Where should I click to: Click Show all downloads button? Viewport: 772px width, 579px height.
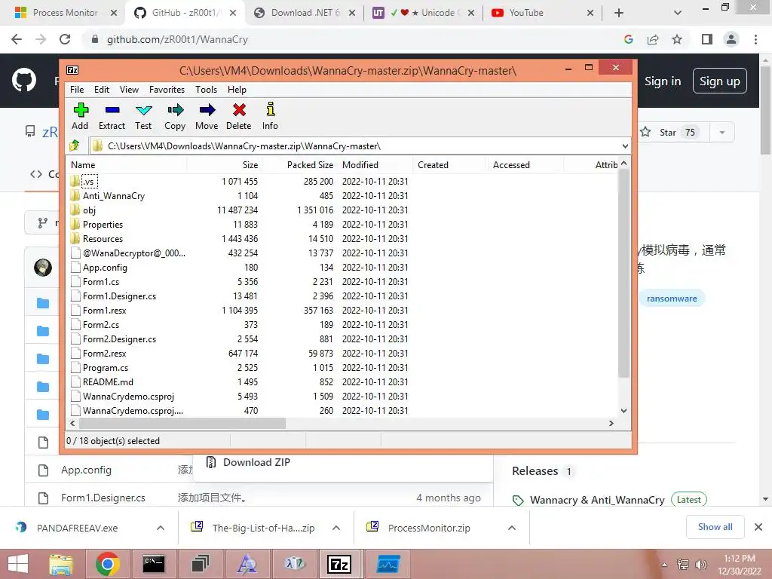pyautogui.click(x=715, y=527)
